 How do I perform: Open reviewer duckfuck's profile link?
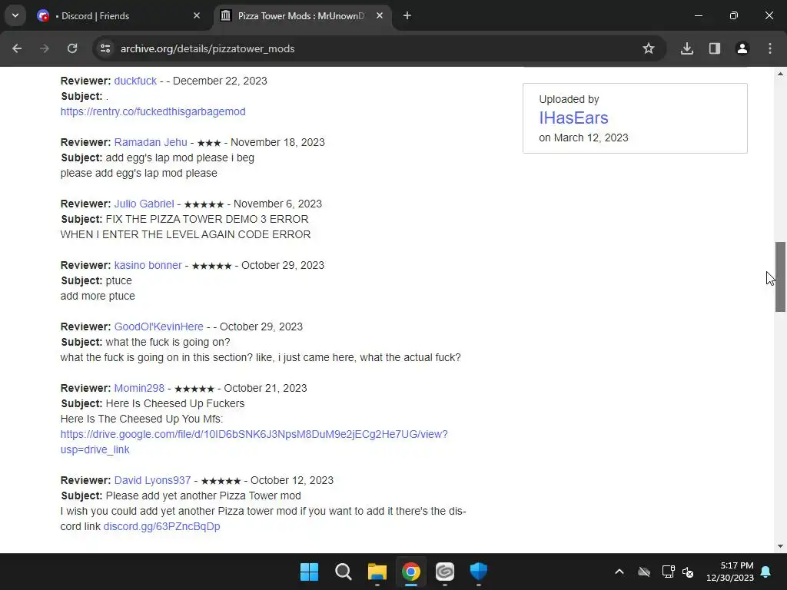click(135, 81)
